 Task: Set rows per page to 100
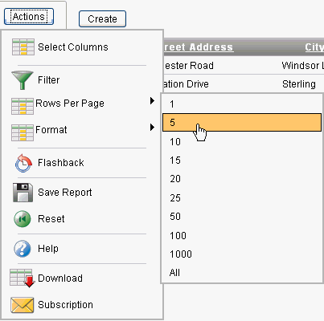(x=242, y=236)
